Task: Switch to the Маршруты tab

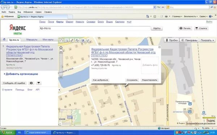Action: click(x=32, y=40)
